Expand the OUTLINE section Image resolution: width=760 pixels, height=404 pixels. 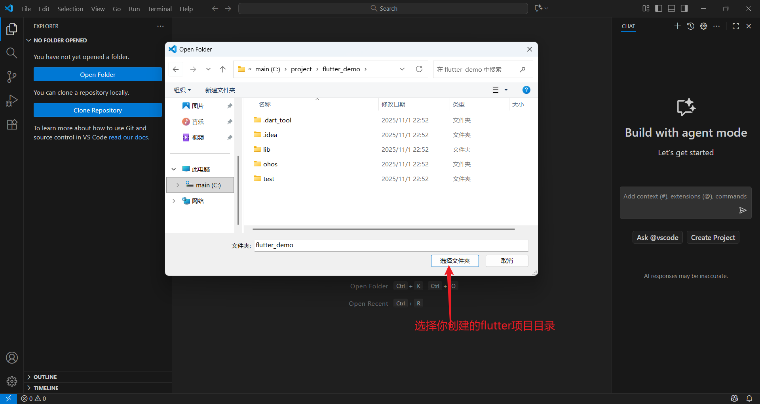(29, 377)
